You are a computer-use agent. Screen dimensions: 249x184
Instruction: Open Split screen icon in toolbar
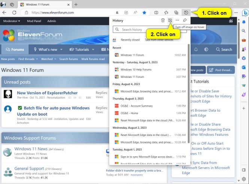pos(156,13)
